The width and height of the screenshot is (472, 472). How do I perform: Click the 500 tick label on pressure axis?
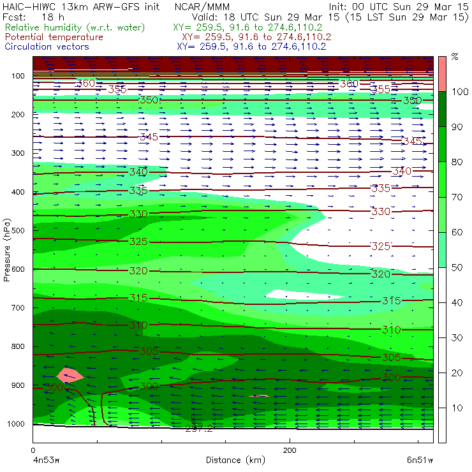tap(18, 231)
